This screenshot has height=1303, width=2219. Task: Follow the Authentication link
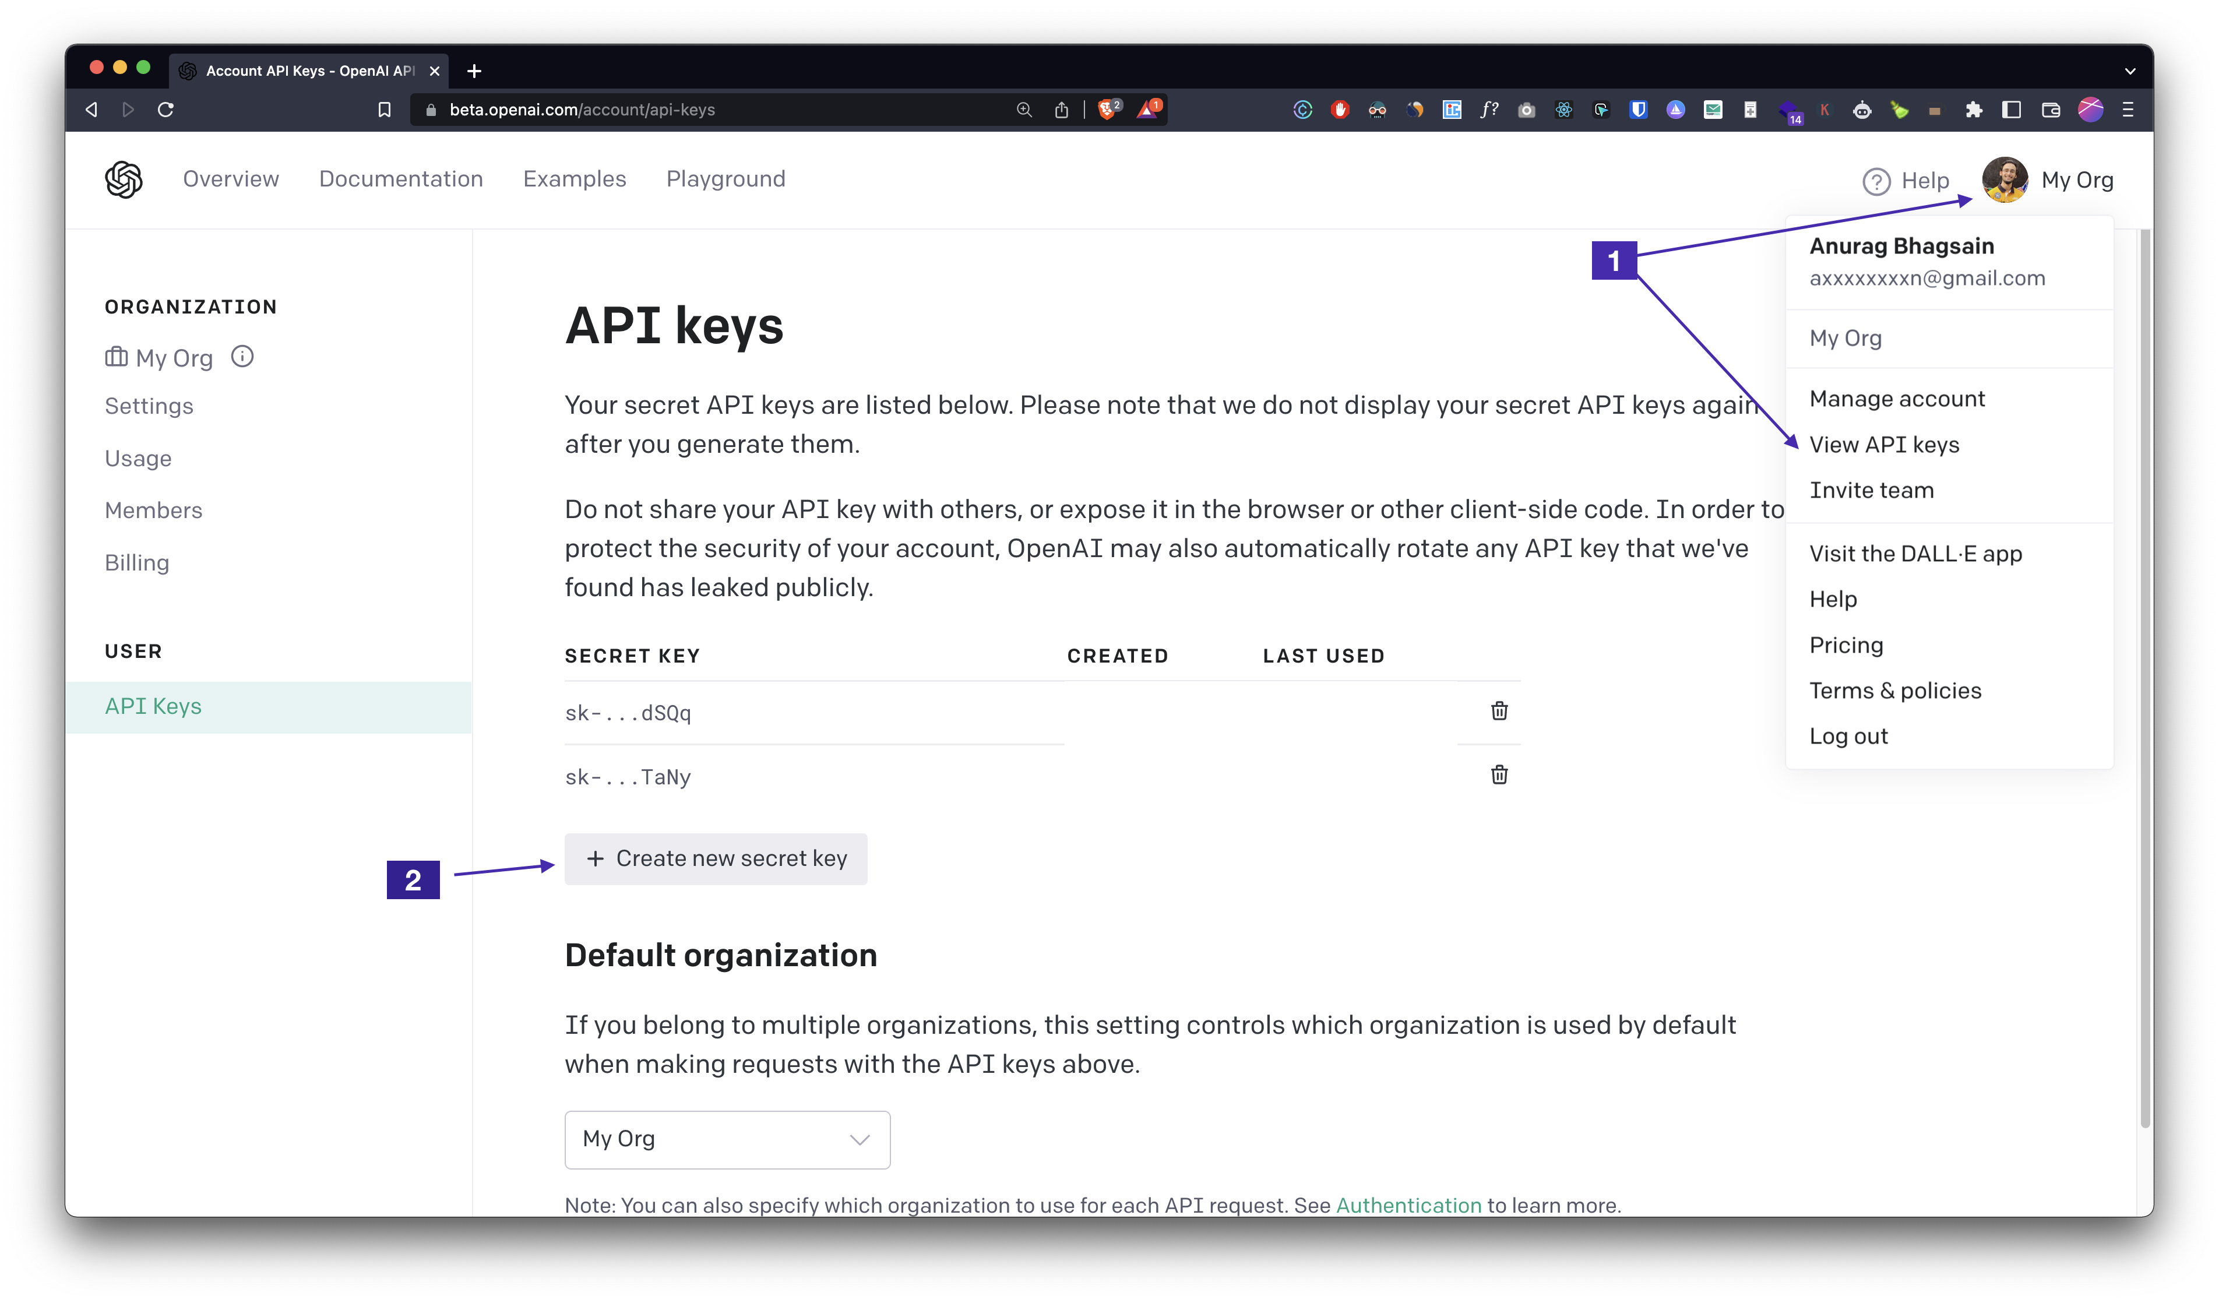[1408, 1205]
